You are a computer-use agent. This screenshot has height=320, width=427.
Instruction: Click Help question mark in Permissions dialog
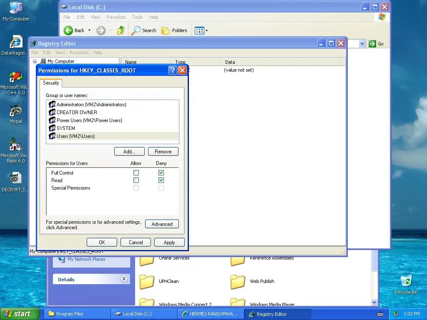click(x=172, y=70)
